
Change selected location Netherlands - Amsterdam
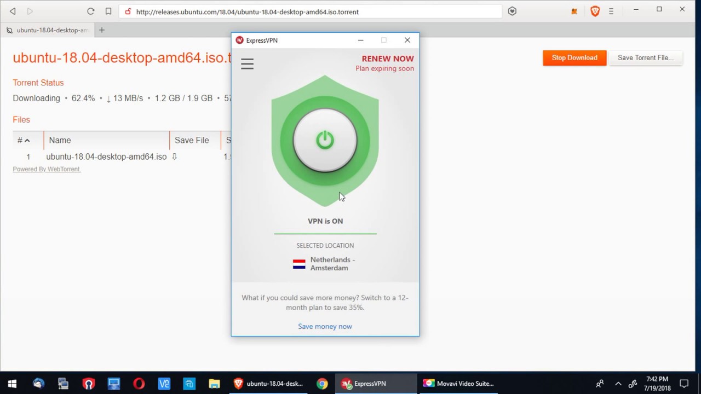tap(325, 264)
